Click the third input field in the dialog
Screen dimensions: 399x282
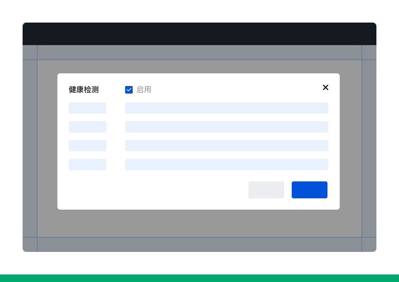[227, 146]
